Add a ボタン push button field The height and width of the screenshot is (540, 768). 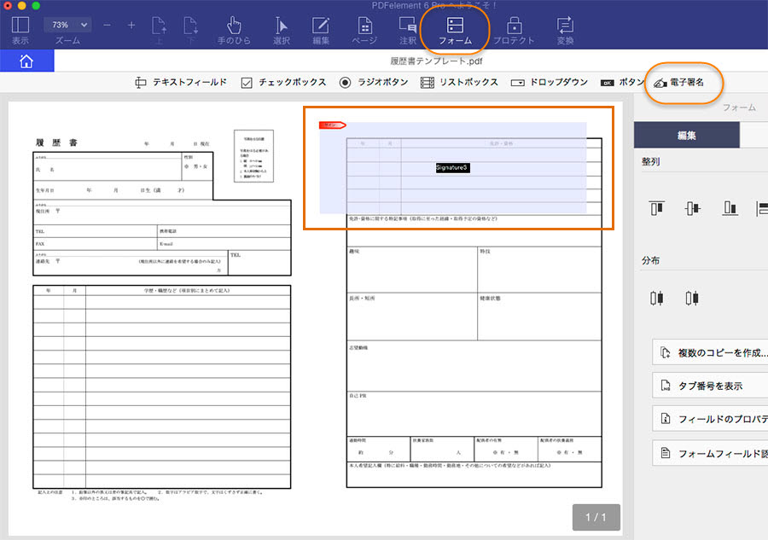click(x=622, y=82)
